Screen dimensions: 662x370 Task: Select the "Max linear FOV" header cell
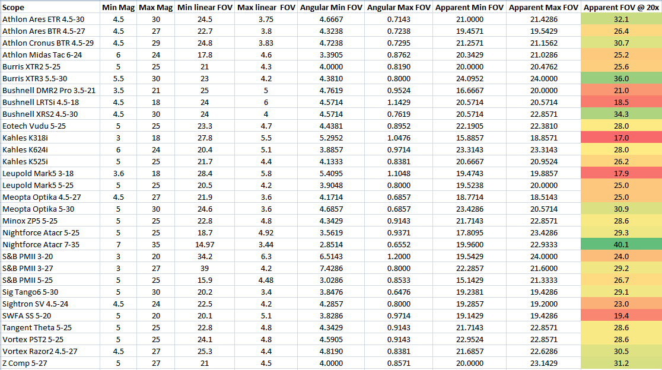pyautogui.click(x=266, y=7)
